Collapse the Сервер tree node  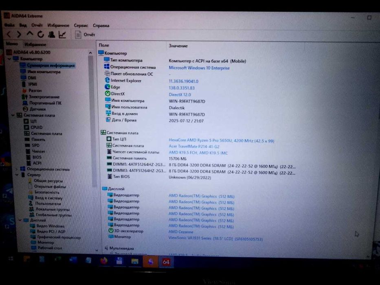coord(17,175)
